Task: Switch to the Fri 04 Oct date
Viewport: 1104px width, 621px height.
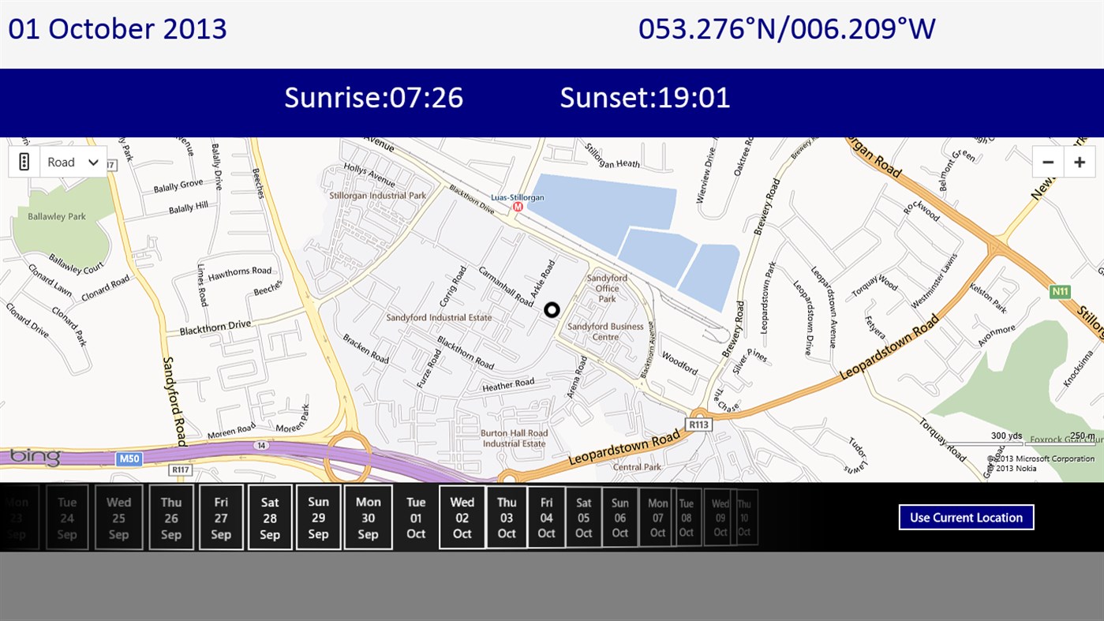Action: pos(545,517)
